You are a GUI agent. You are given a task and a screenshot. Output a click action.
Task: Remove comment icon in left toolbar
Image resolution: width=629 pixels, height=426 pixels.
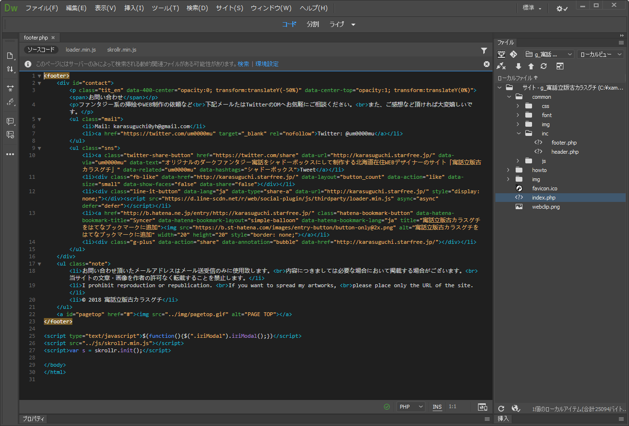click(10, 134)
